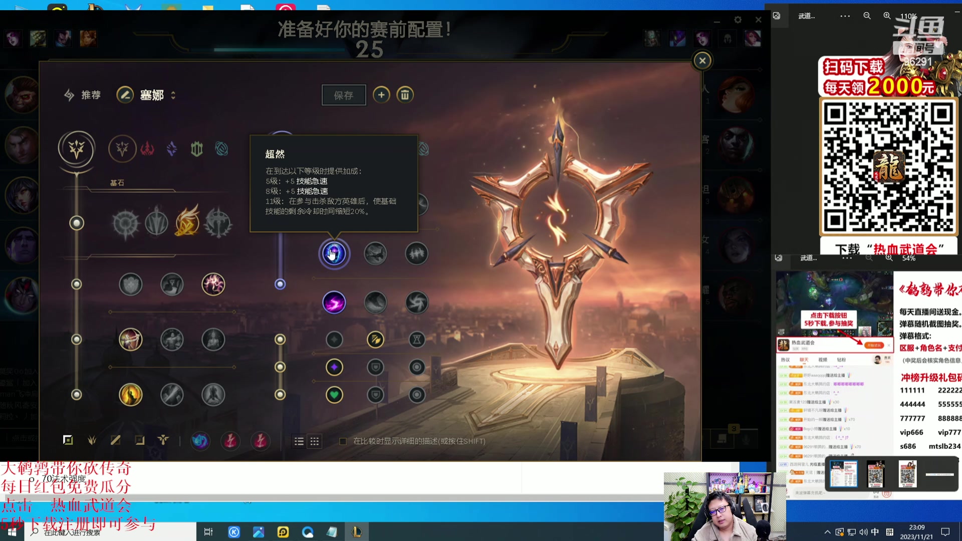This screenshot has width=962, height=541.
Task: Add a new rune page with plus icon
Action: [381, 95]
